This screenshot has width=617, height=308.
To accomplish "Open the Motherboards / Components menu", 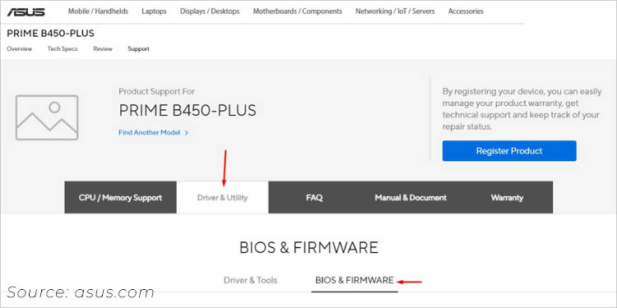I will (x=298, y=11).
